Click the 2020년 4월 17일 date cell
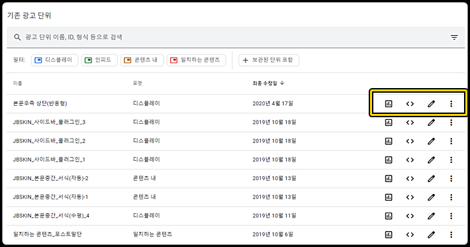Viewport: 470px width, 247px height. point(273,103)
